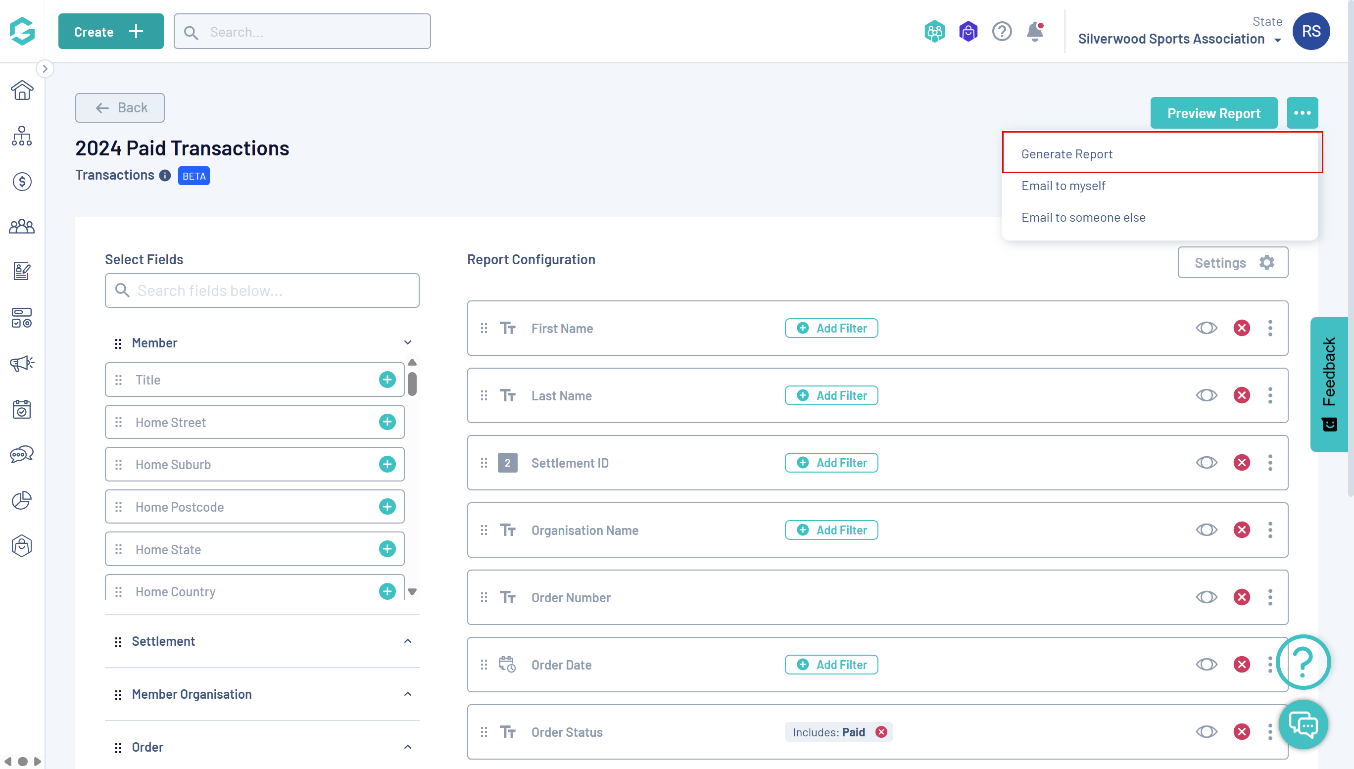Collapse the Member field group
This screenshot has height=769, width=1354.
point(407,343)
